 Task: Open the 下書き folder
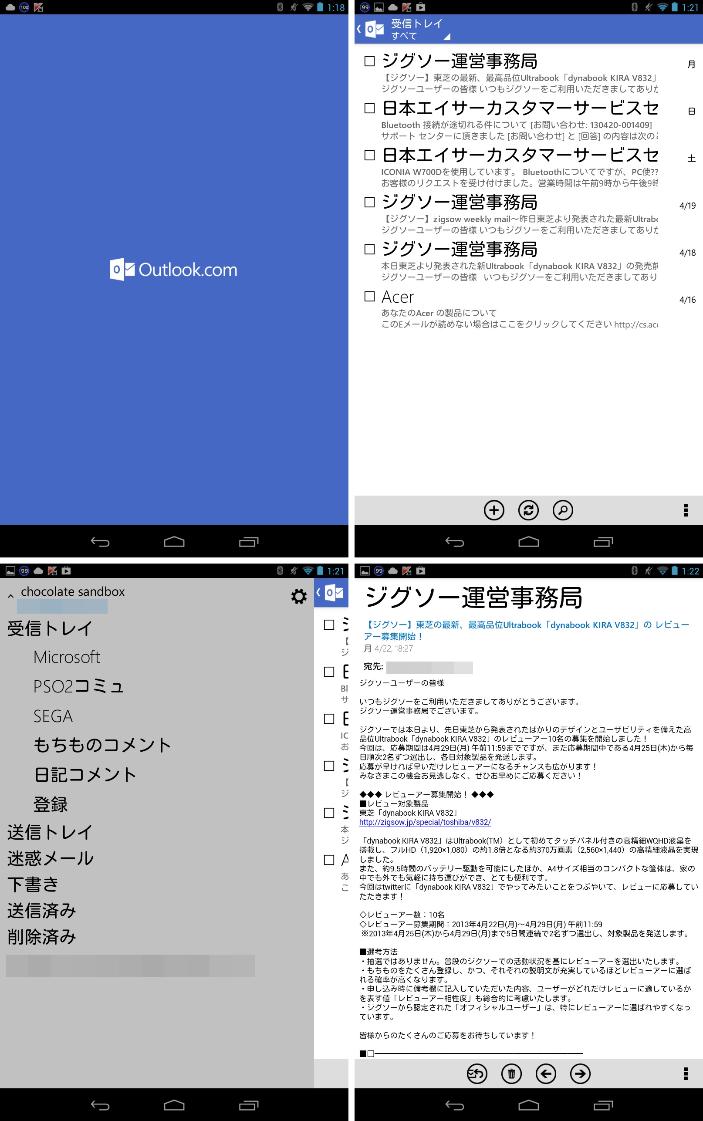point(33,885)
